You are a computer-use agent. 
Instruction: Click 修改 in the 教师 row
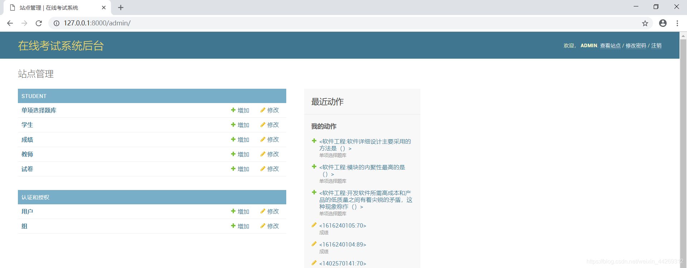[270, 154]
